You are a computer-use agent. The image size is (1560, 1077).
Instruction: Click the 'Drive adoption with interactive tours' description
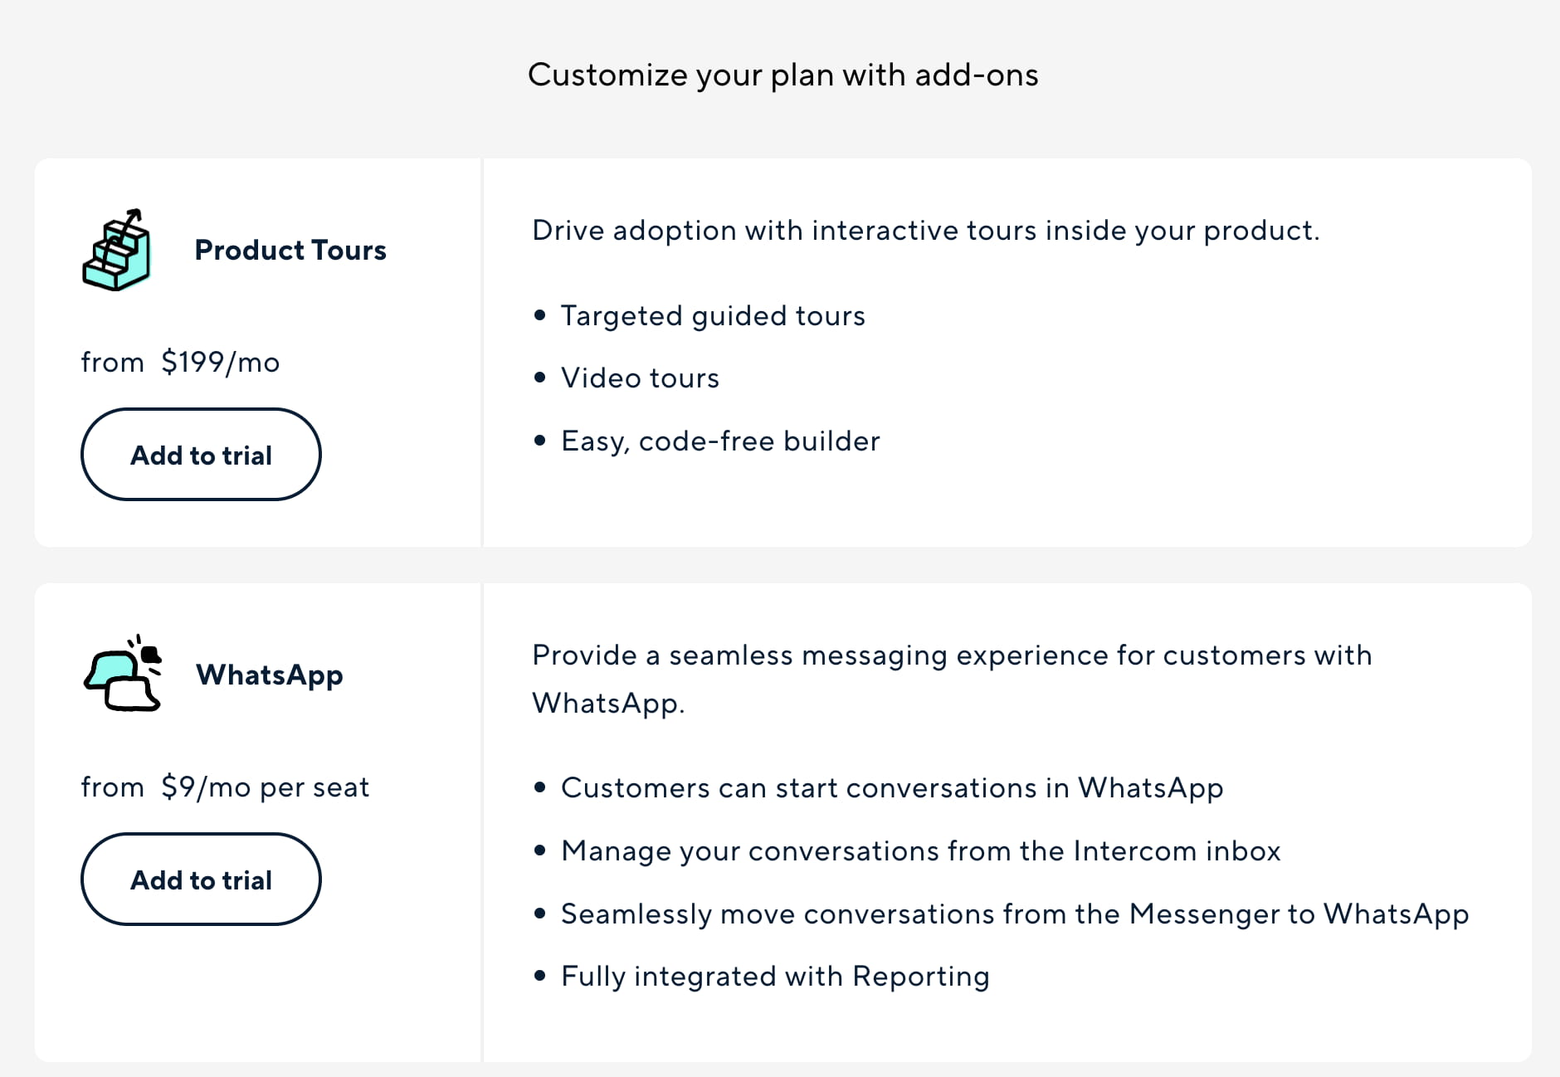tap(925, 230)
